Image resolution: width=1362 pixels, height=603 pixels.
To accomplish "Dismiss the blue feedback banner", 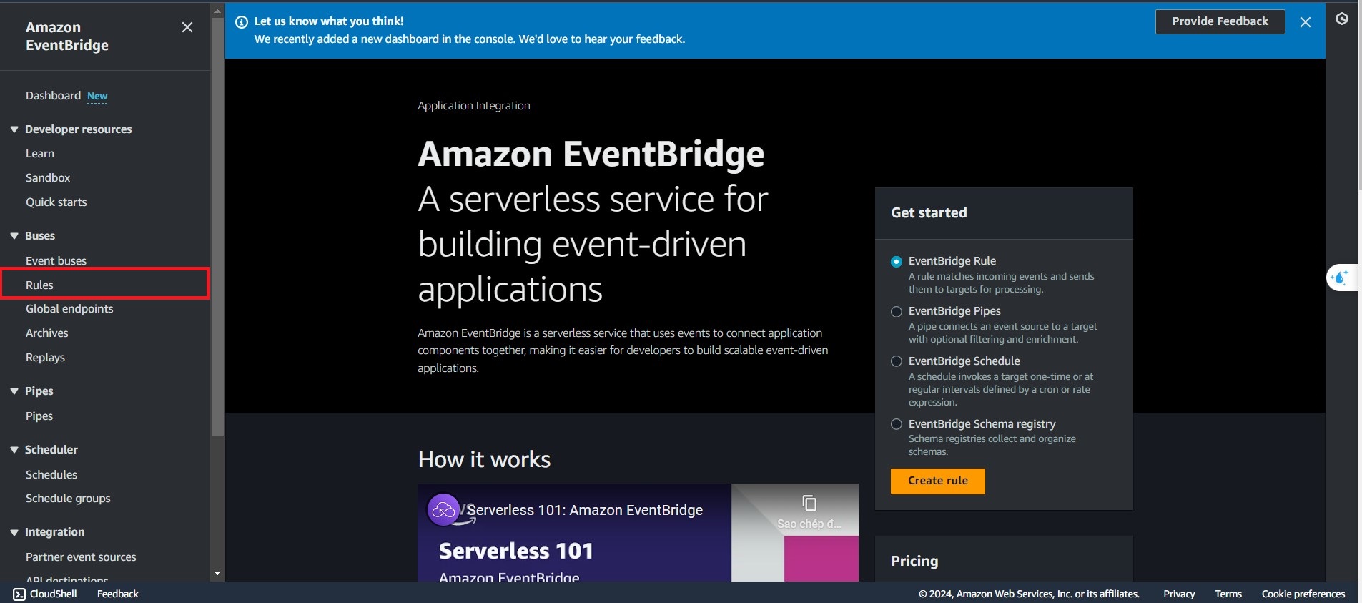I will pos(1305,22).
